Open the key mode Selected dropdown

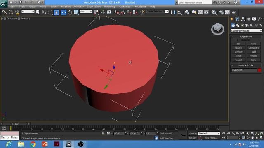coord(209,133)
